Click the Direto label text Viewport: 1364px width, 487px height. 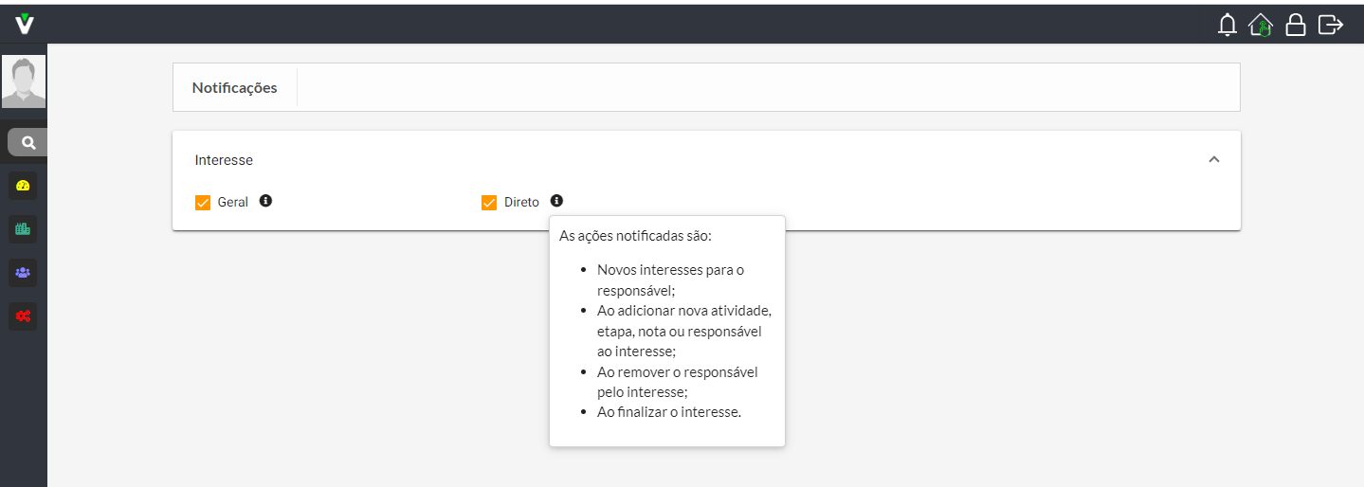click(521, 203)
